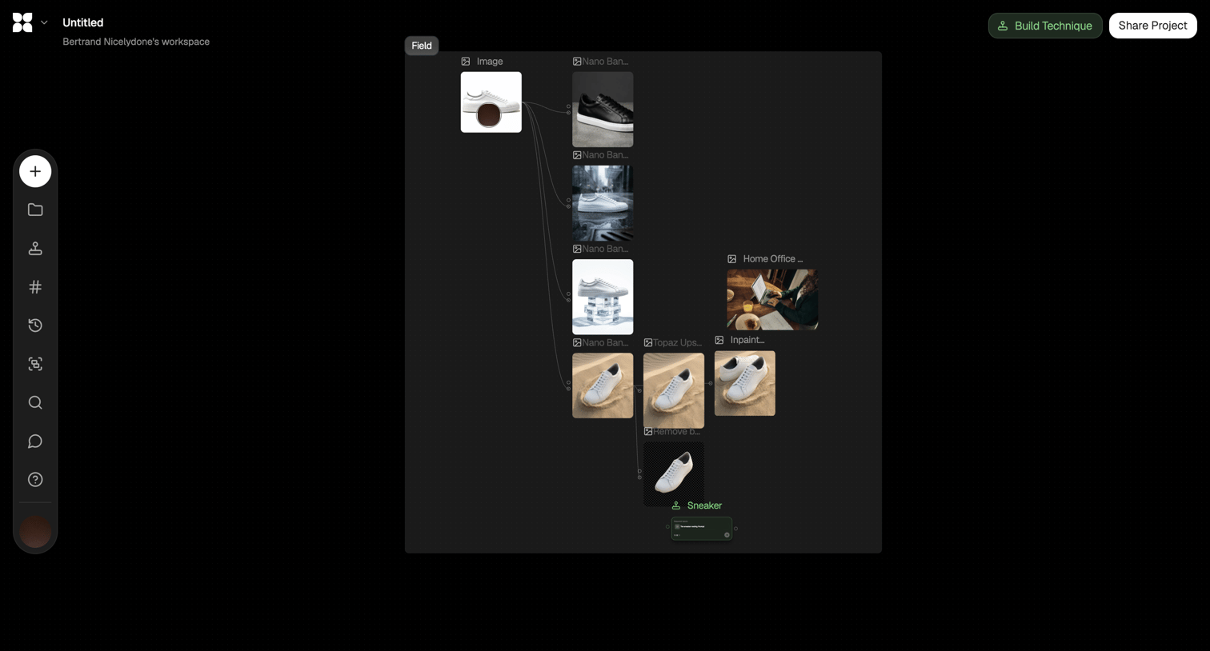This screenshot has height=651, width=1210.
Task: Select the source Image sneaker thumbnail
Action: pyautogui.click(x=491, y=102)
